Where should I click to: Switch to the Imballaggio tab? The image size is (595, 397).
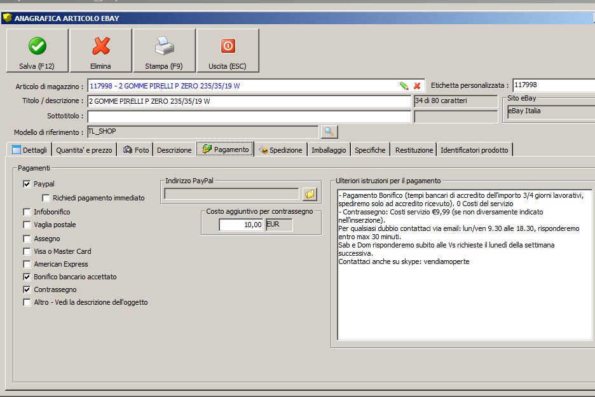[329, 150]
